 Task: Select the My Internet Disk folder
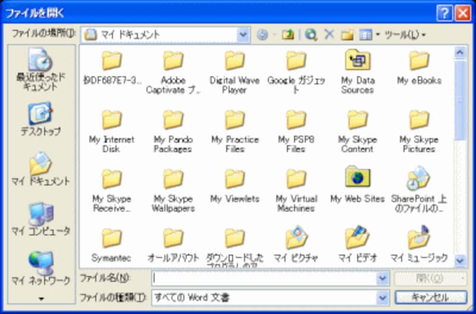click(x=111, y=131)
